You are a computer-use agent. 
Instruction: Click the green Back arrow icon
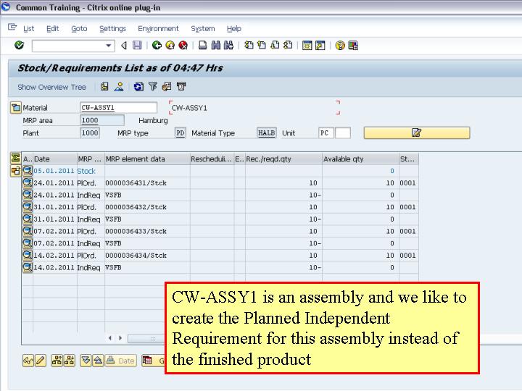click(157, 45)
